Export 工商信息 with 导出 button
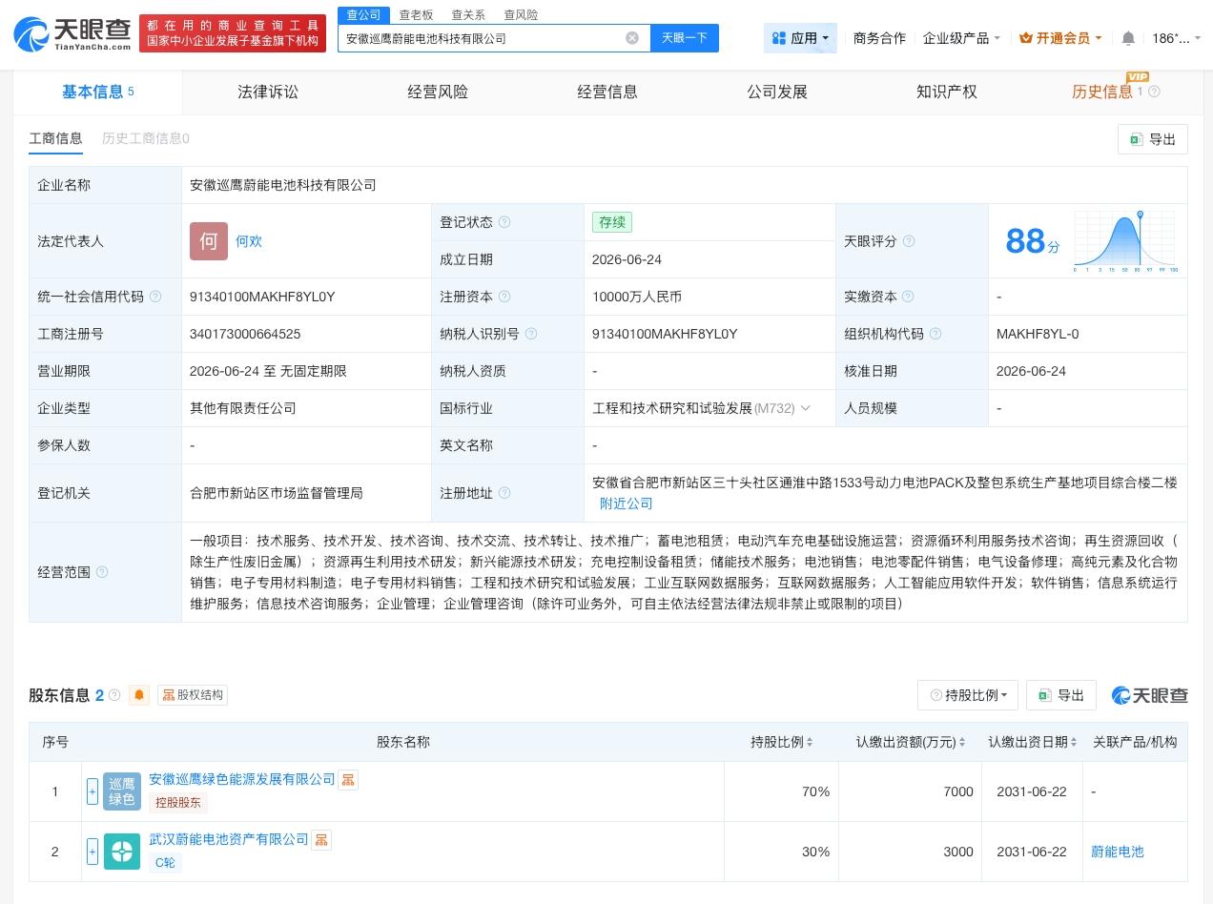1213x904 pixels. tap(1153, 139)
